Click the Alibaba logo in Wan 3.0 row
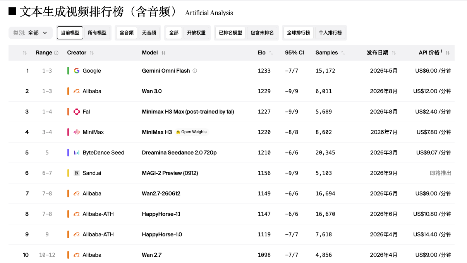 [x=77, y=91]
